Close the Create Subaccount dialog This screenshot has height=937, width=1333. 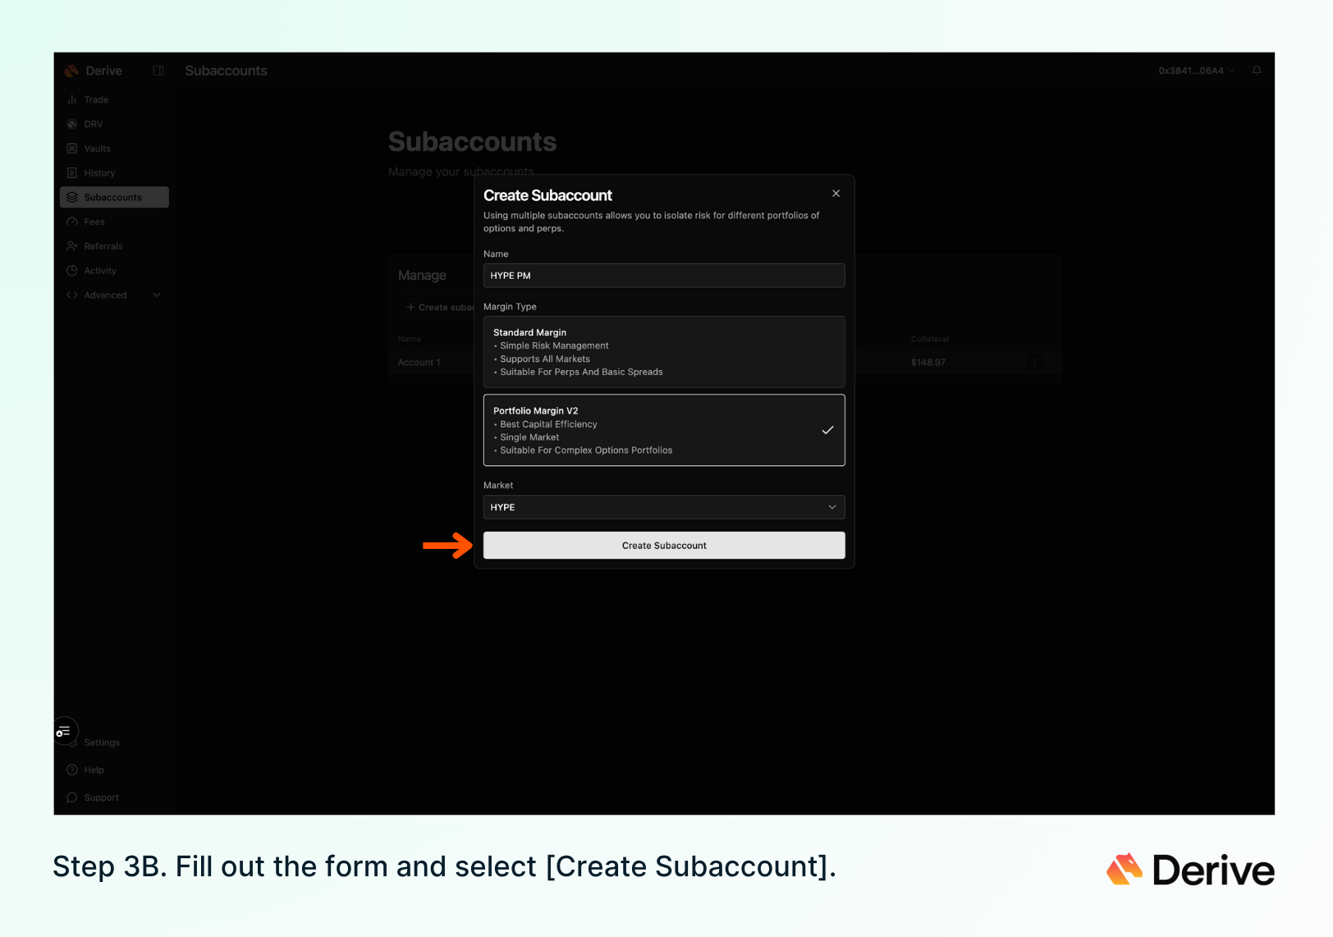click(836, 194)
